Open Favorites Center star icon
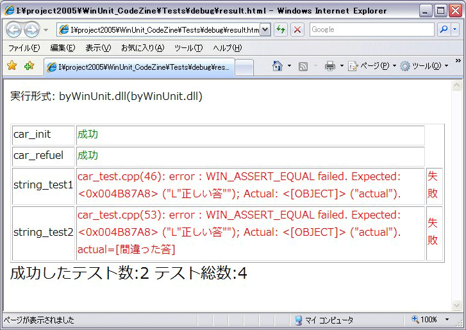466x330 pixels. pyautogui.click(x=12, y=65)
